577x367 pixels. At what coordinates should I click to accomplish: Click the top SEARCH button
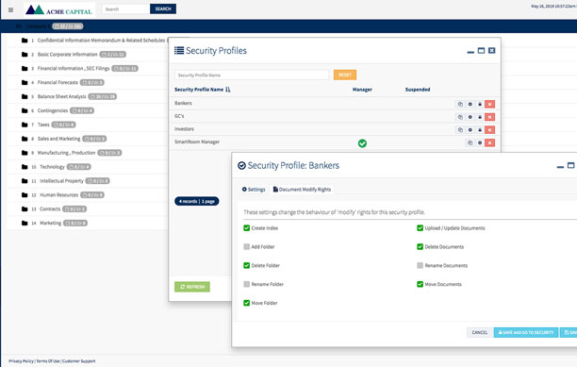tap(163, 8)
